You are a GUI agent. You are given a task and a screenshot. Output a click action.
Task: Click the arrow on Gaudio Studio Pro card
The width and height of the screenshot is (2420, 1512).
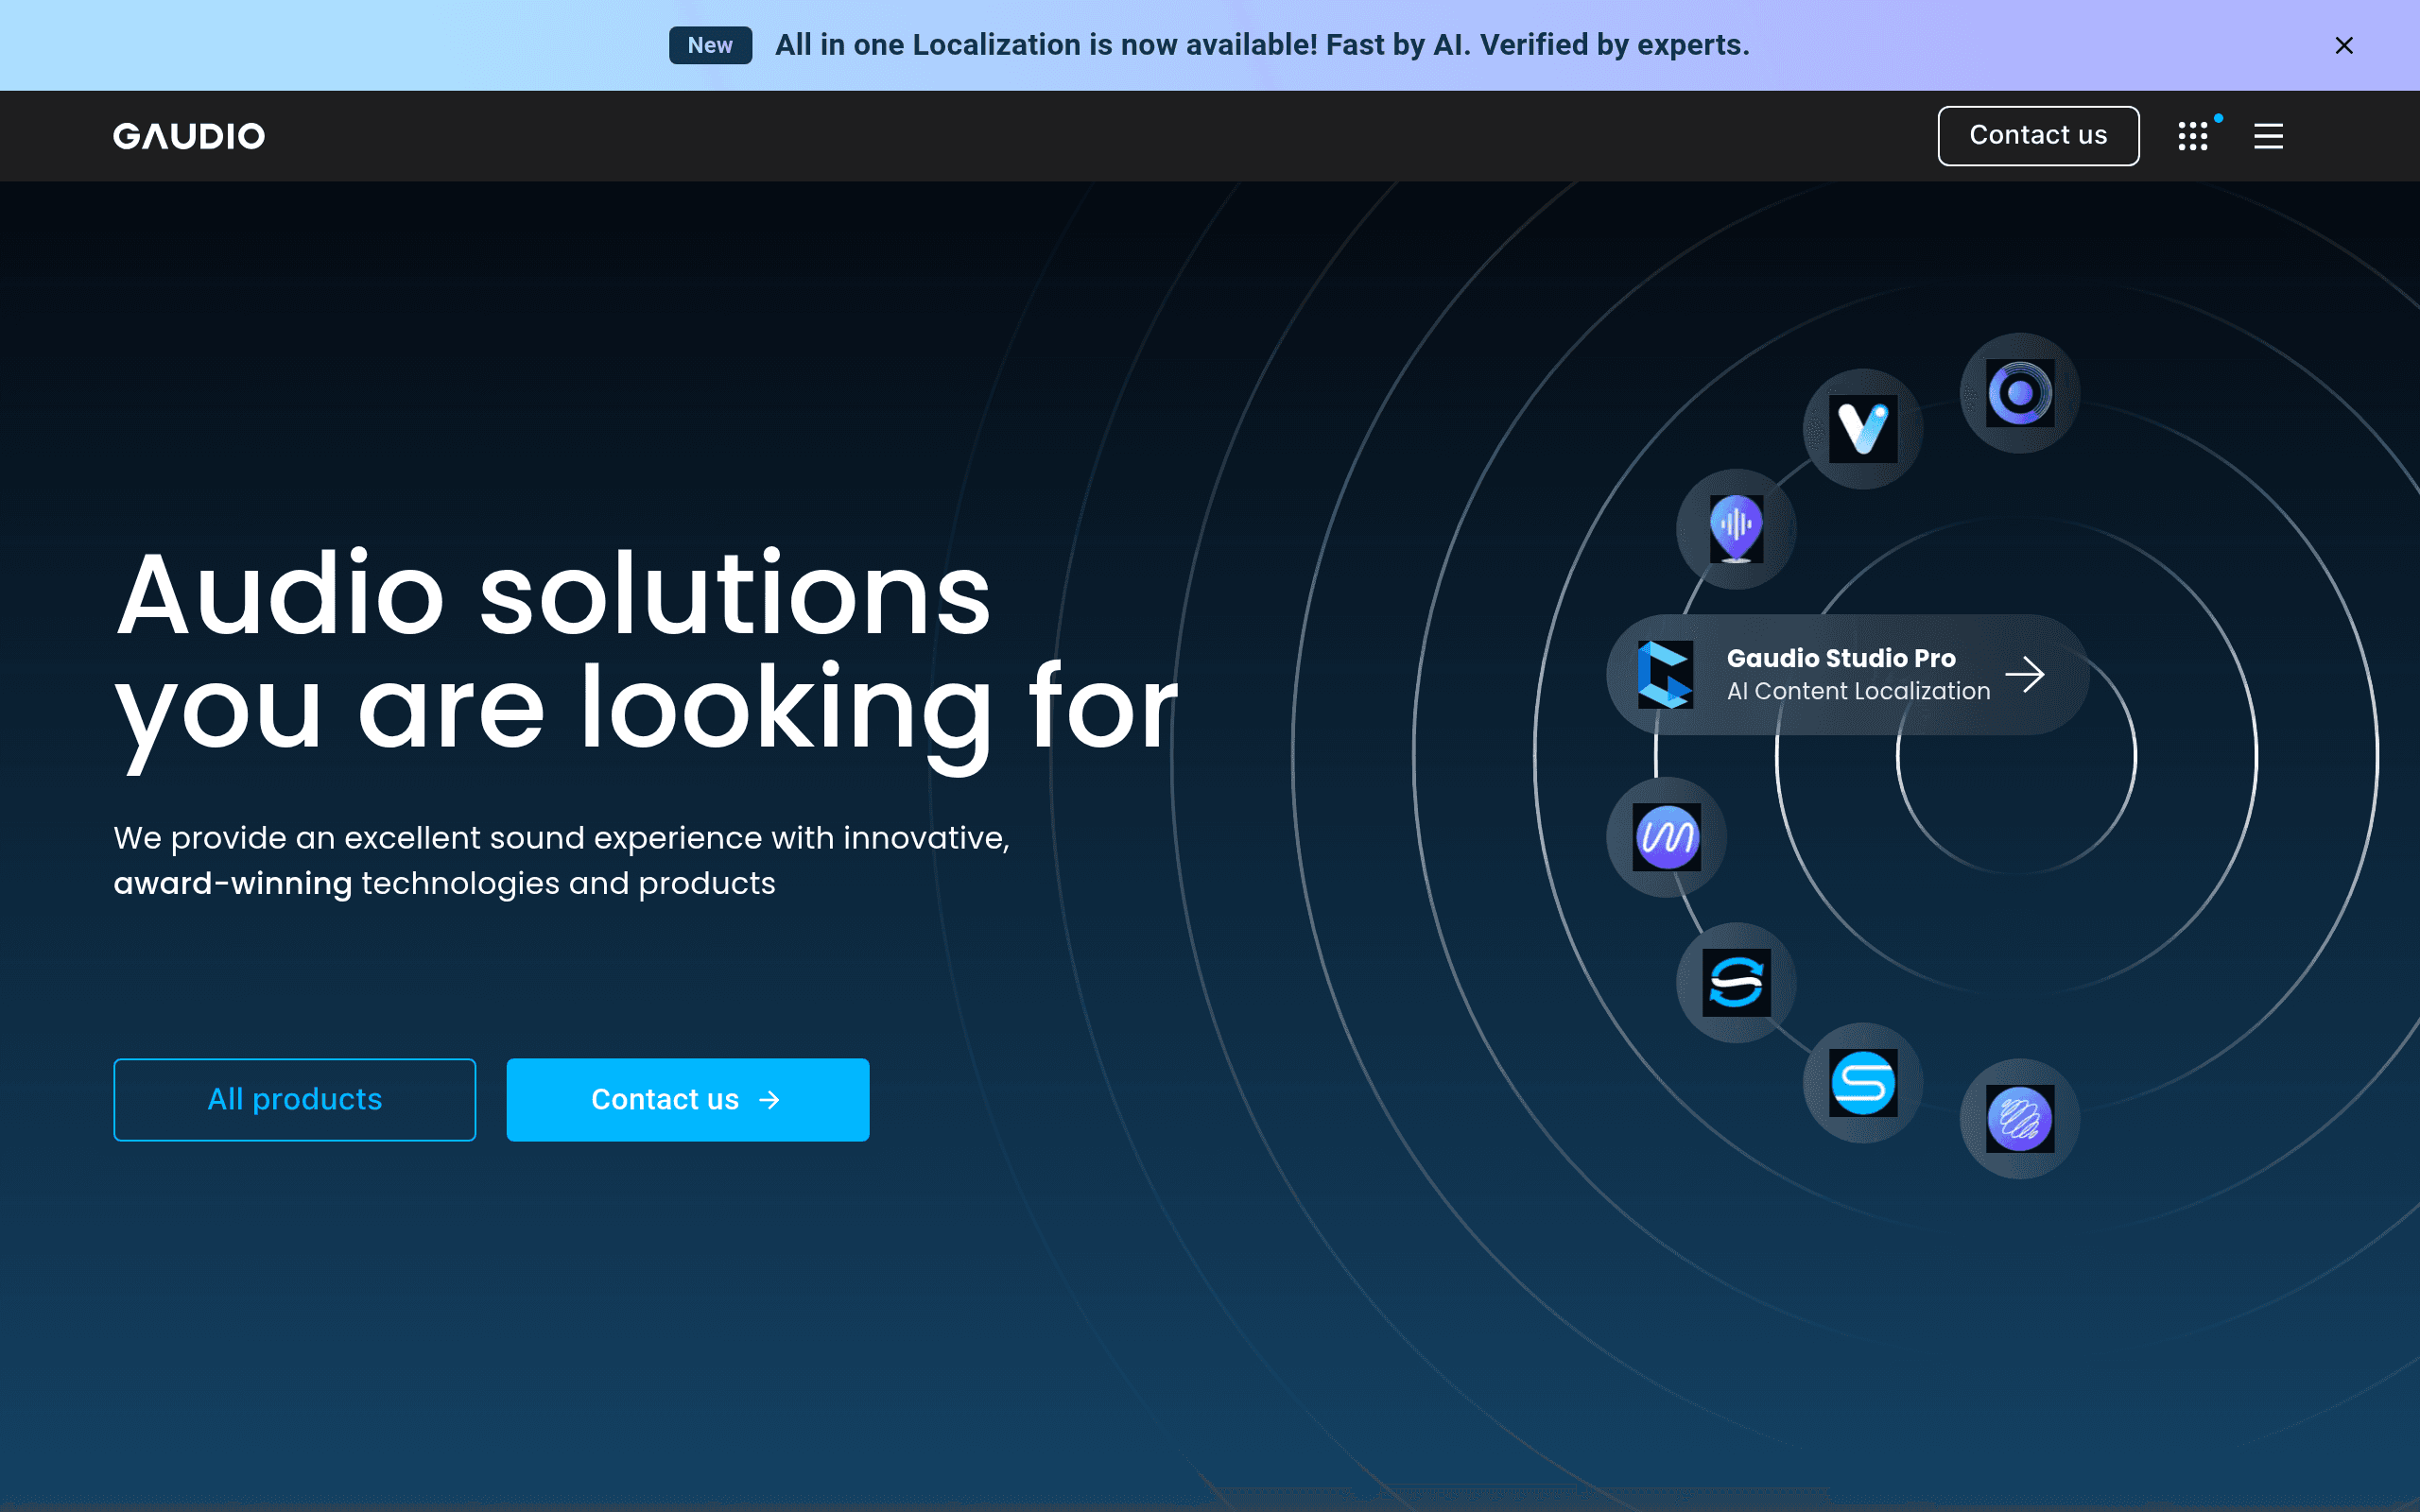[2025, 674]
